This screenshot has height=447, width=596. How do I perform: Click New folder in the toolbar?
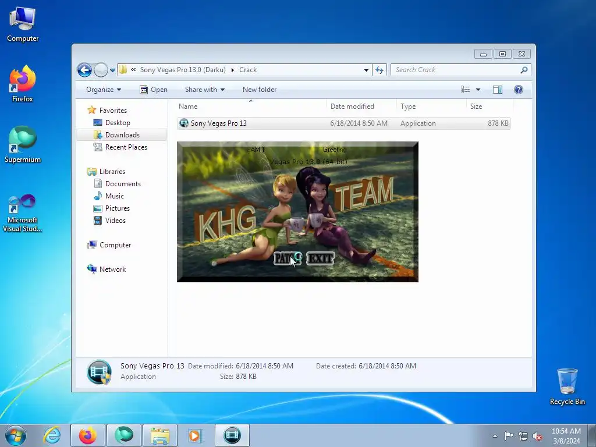click(x=260, y=90)
